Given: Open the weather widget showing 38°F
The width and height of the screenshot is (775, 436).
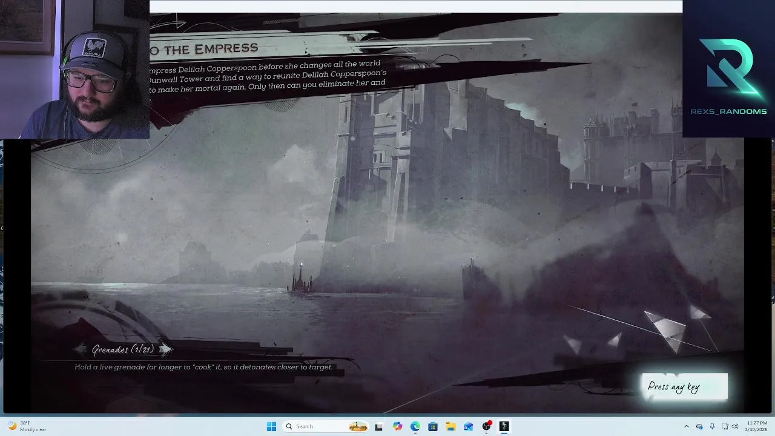Looking at the screenshot, I should coord(27,426).
